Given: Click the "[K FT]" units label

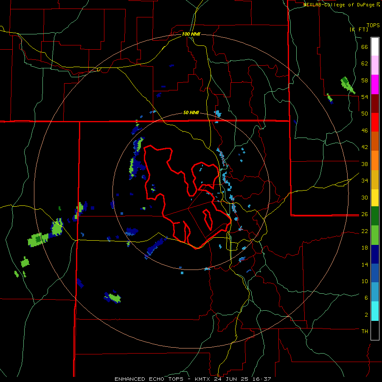Looking at the screenshot, I should point(359,29).
